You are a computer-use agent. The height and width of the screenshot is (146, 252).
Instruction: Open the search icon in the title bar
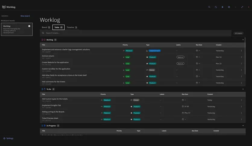pos(209,7)
